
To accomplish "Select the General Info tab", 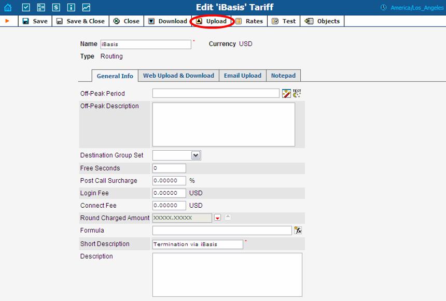I will coord(115,76).
